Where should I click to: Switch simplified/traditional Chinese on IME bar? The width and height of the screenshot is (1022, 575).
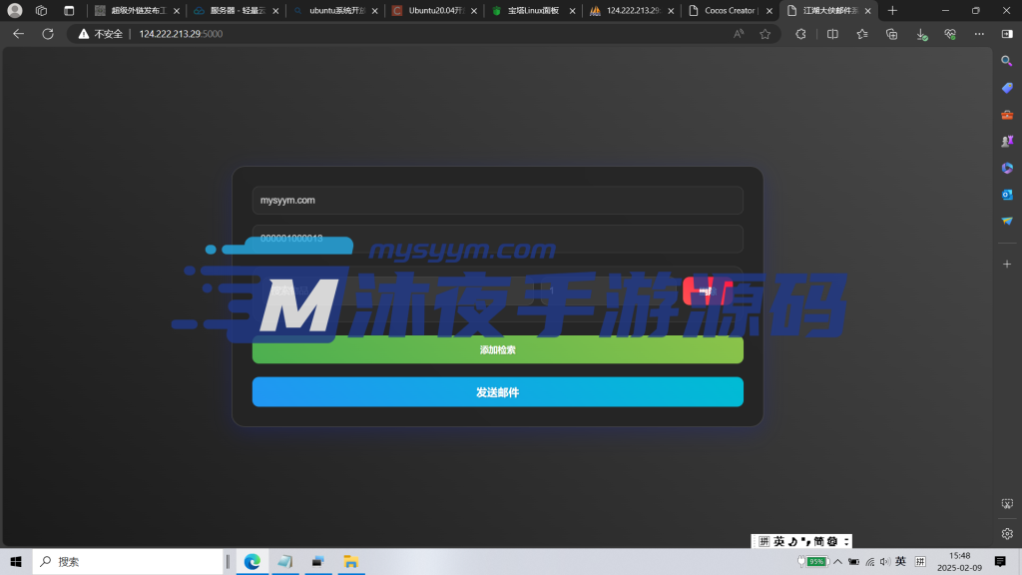click(x=819, y=541)
